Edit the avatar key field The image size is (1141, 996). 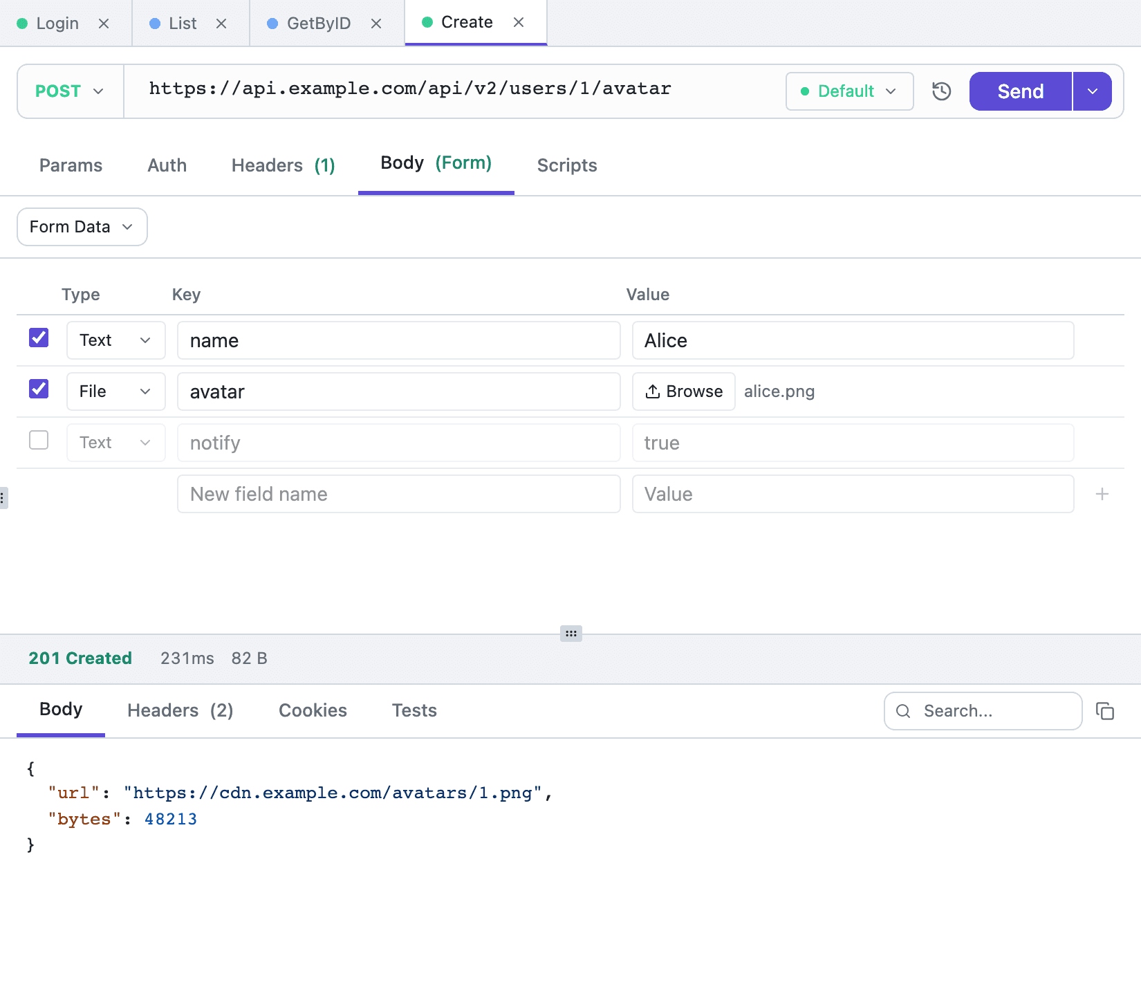pos(399,391)
